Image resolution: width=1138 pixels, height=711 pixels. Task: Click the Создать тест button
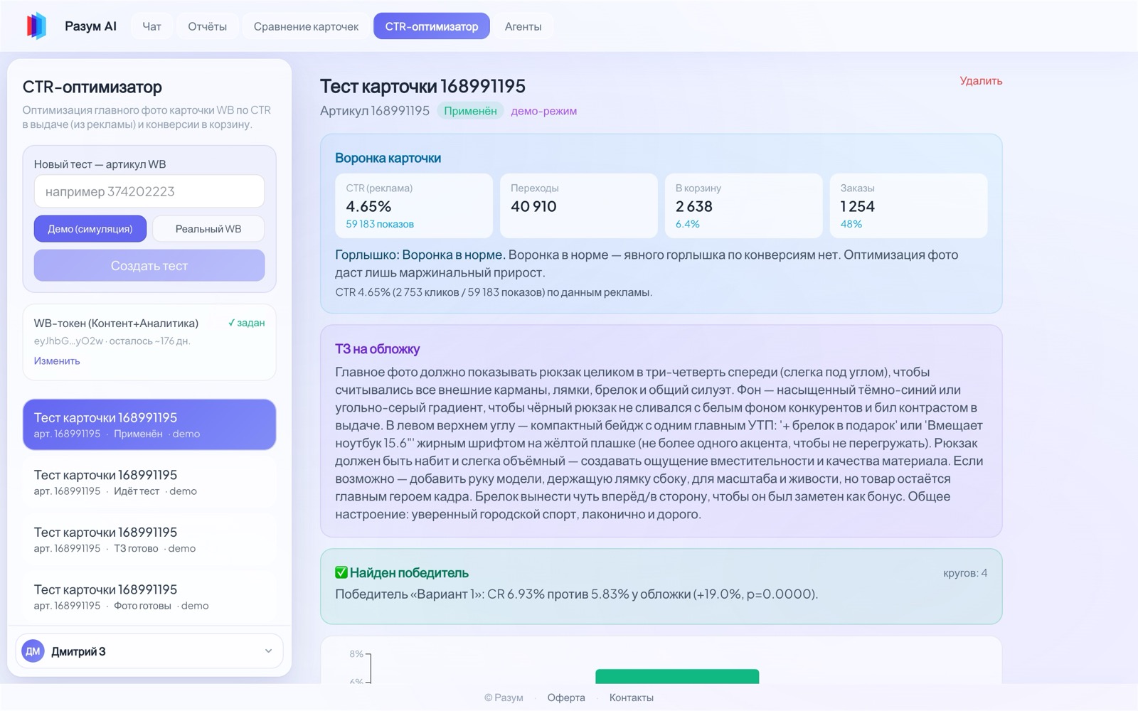pyautogui.click(x=149, y=265)
